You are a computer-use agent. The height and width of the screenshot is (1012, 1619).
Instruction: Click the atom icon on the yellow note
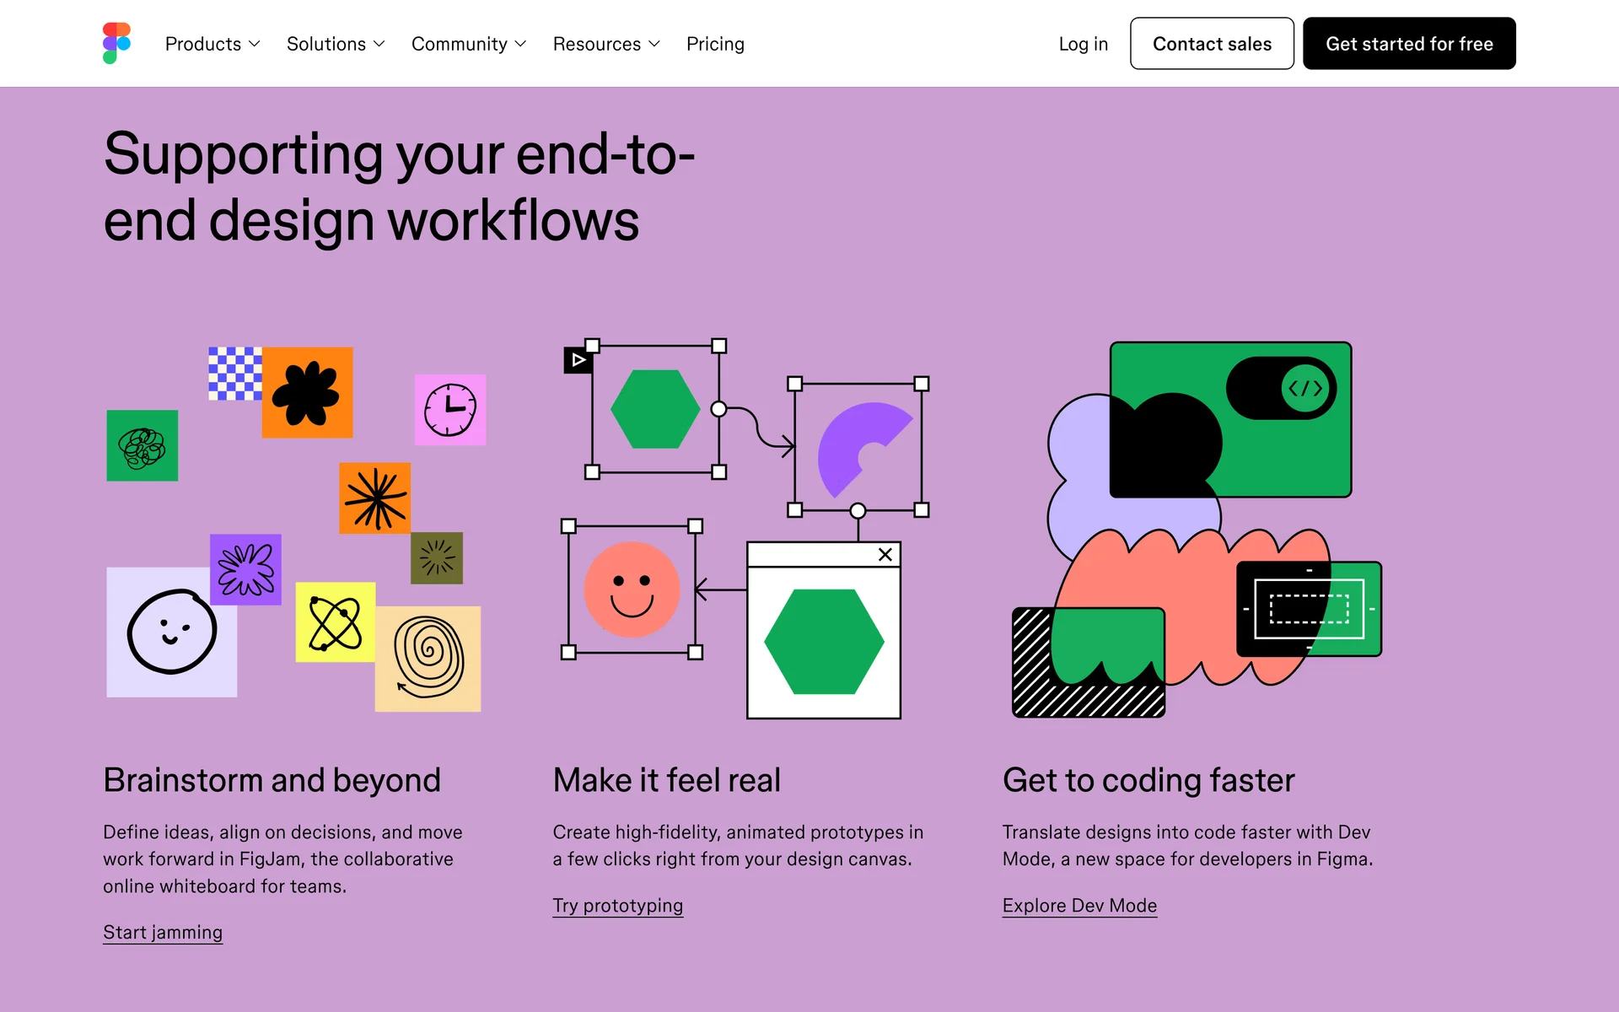coord(335,622)
